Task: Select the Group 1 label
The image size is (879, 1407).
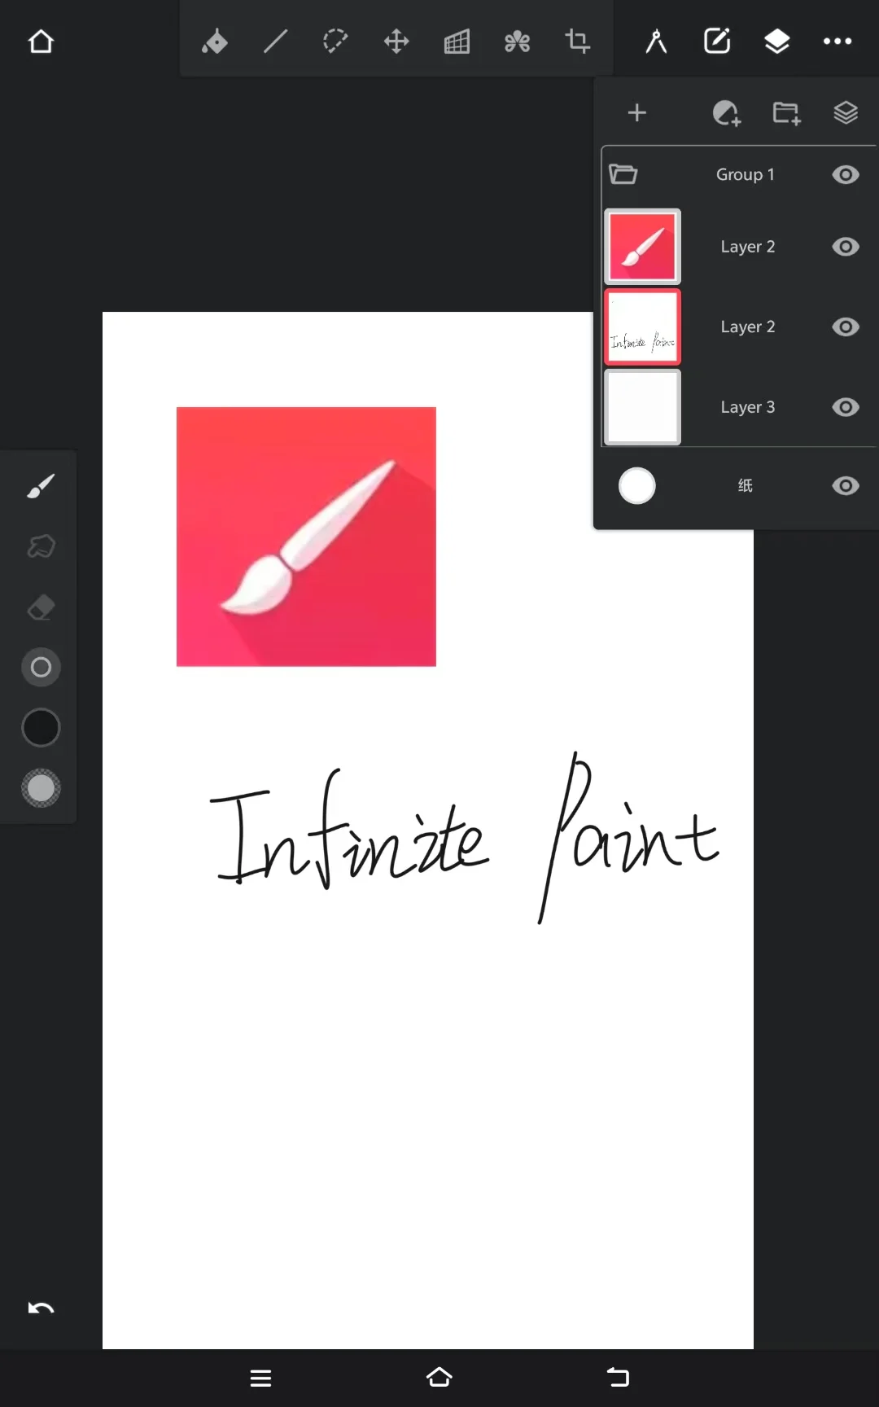Action: [745, 174]
